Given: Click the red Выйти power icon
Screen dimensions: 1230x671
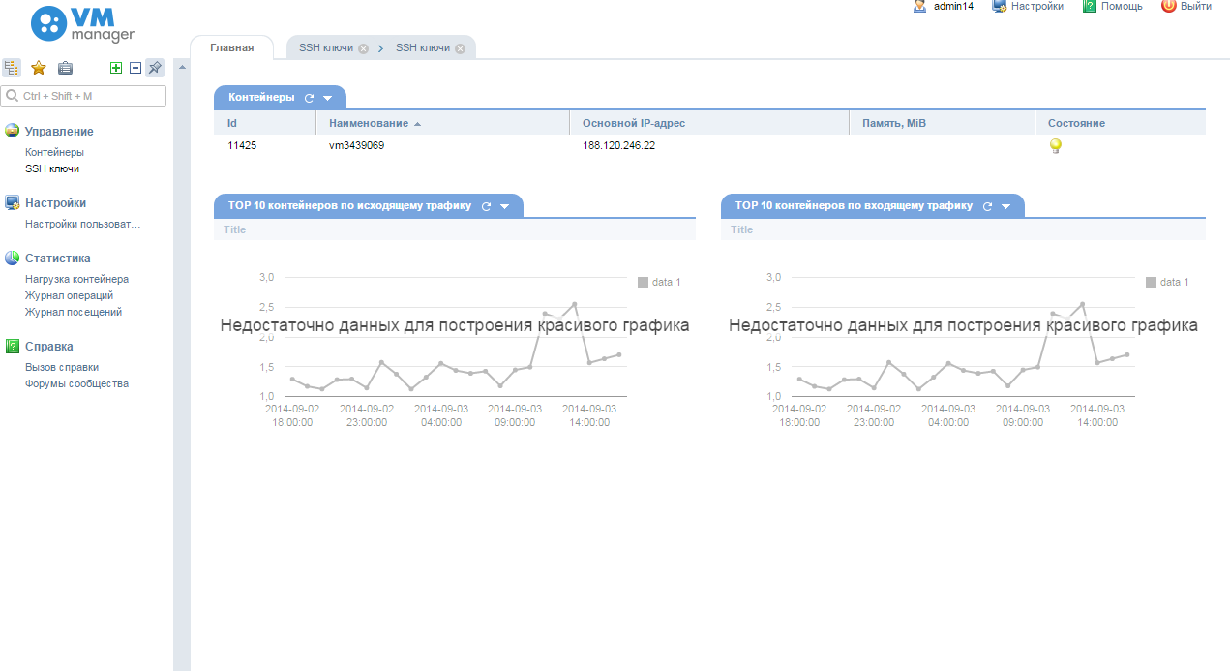Looking at the screenshot, I should pyautogui.click(x=1168, y=6).
